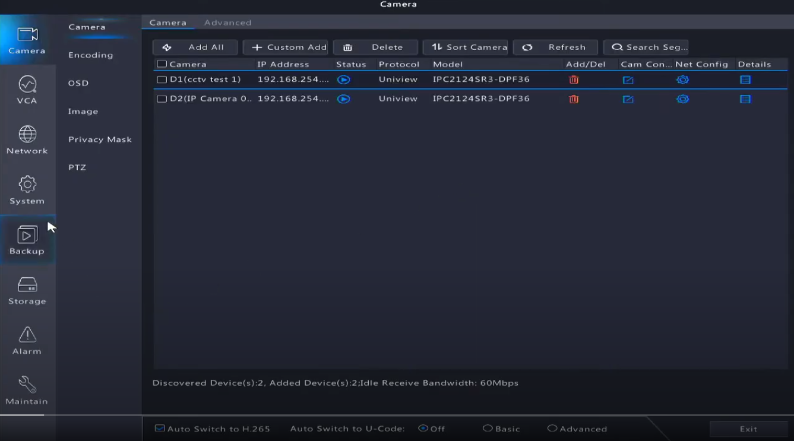This screenshot has height=441, width=794.
Task: Open the Storage section icon
Action: tap(27, 290)
